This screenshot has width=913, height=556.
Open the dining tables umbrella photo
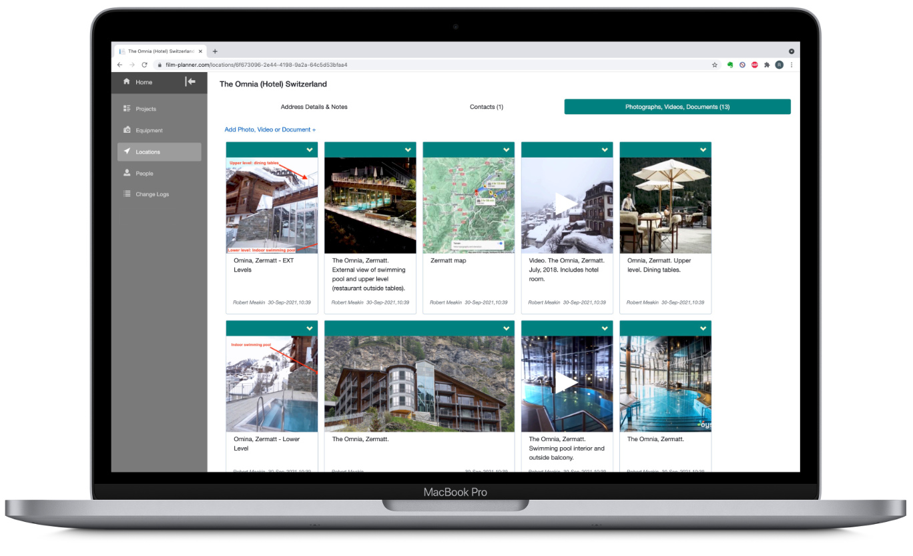665,206
